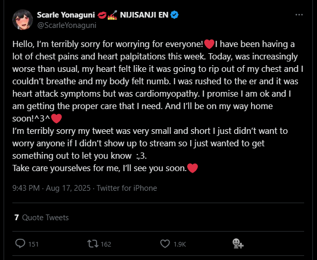Like the tweet with the heart icon
This screenshot has height=260, width=317.
[165, 243]
